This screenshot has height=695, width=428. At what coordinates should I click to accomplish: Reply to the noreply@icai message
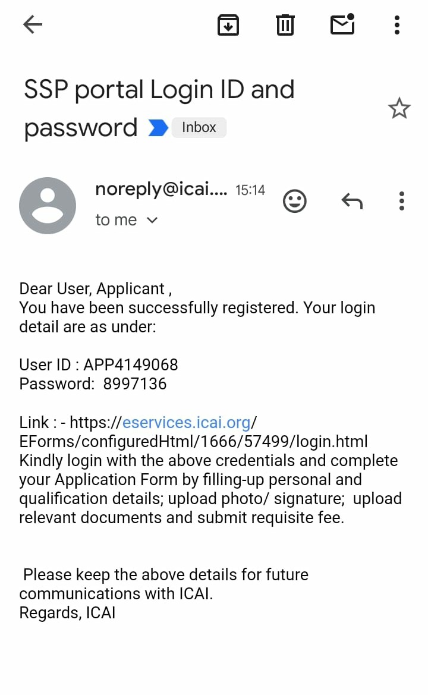pyautogui.click(x=352, y=202)
